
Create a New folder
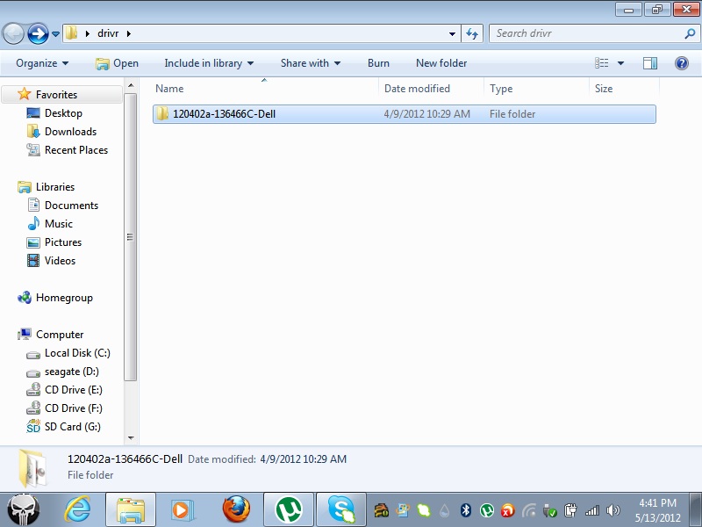click(x=441, y=63)
